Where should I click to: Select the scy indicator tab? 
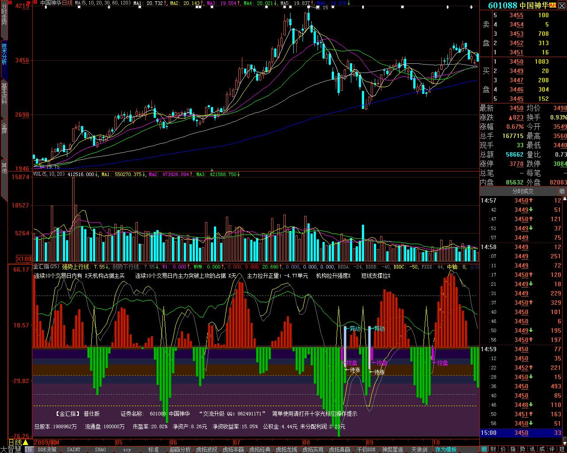click(x=127, y=449)
